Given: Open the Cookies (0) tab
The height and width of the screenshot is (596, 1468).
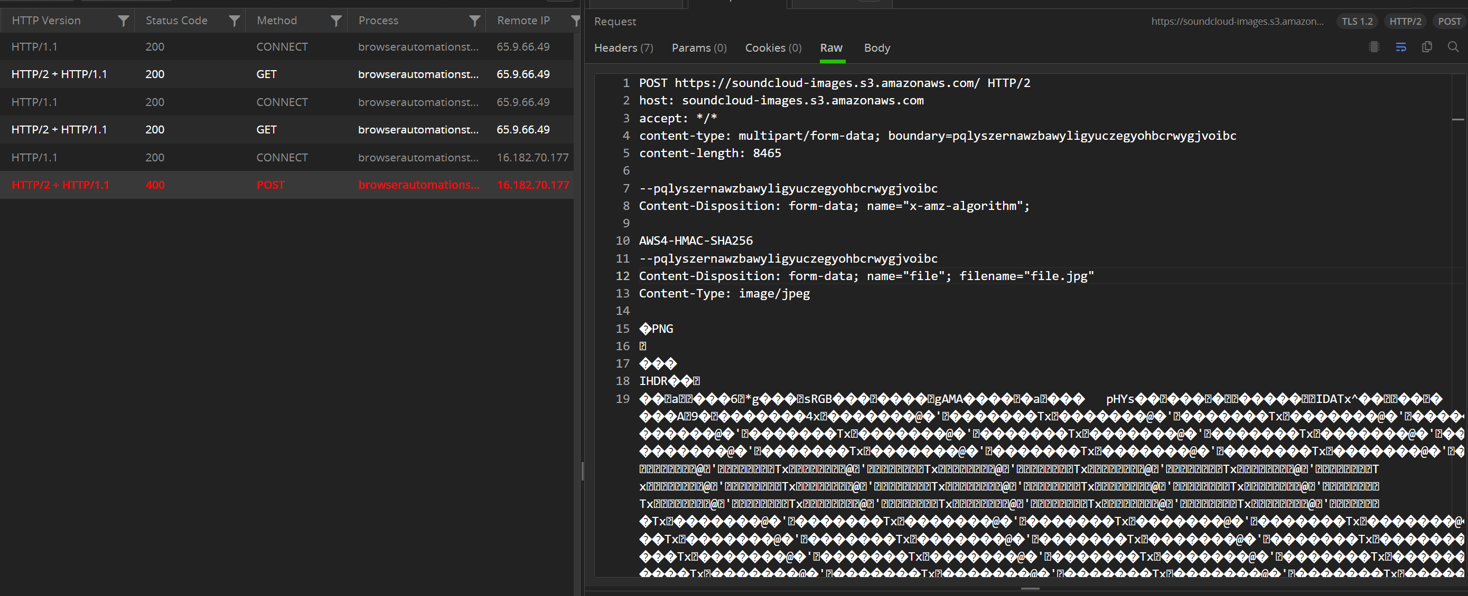Looking at the screenshot, I should click(x=773, y=48).
